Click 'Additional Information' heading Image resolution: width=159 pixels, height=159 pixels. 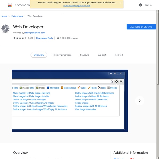click(130, 153)
